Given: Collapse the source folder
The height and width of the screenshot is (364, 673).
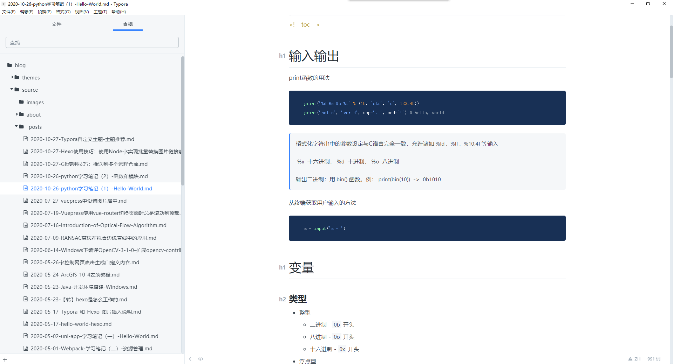Looking at the screenshot, I should [12, 90].
